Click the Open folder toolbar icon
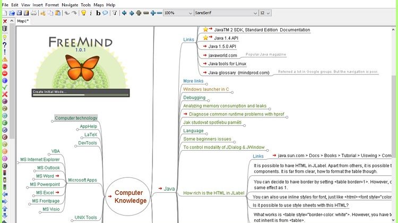Viewport: 398px width, 223px height. pyautogui.click(x=12, y=13)
